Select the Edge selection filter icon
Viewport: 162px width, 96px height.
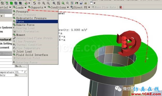7,3
